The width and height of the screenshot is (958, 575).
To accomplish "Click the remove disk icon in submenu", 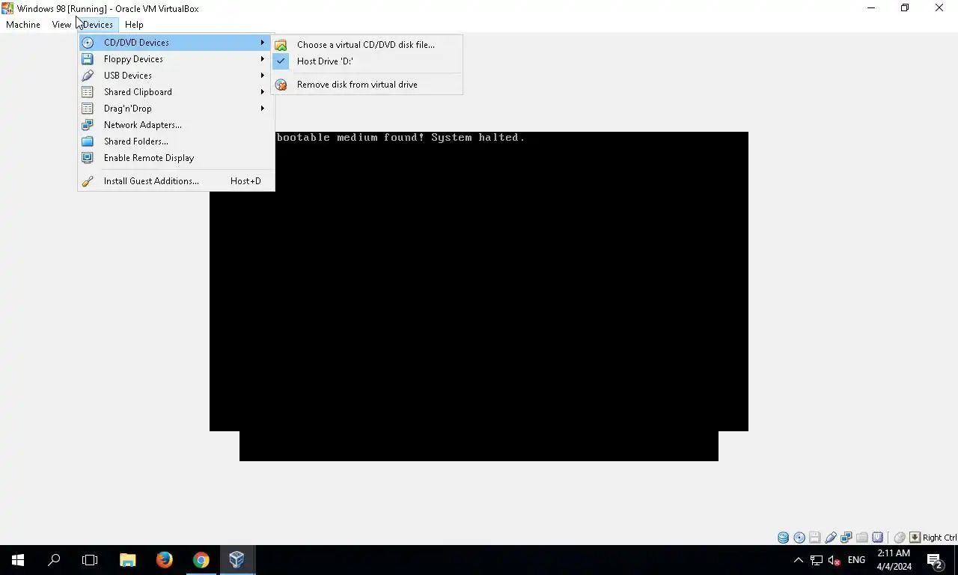I will 281,85.
